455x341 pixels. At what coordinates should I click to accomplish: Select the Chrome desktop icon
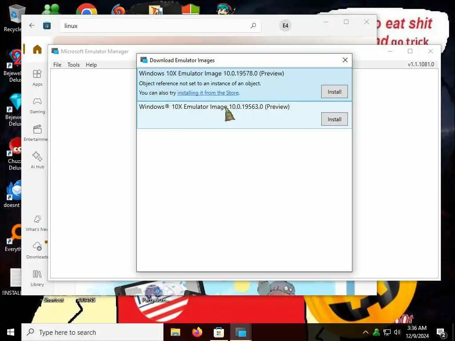[x=87, y=9]
